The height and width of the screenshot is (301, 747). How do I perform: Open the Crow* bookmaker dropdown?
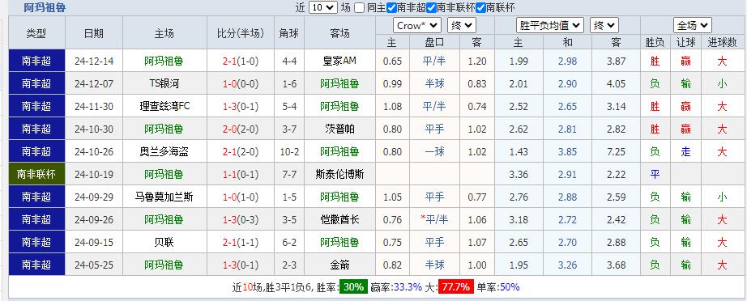coord(417,26)
